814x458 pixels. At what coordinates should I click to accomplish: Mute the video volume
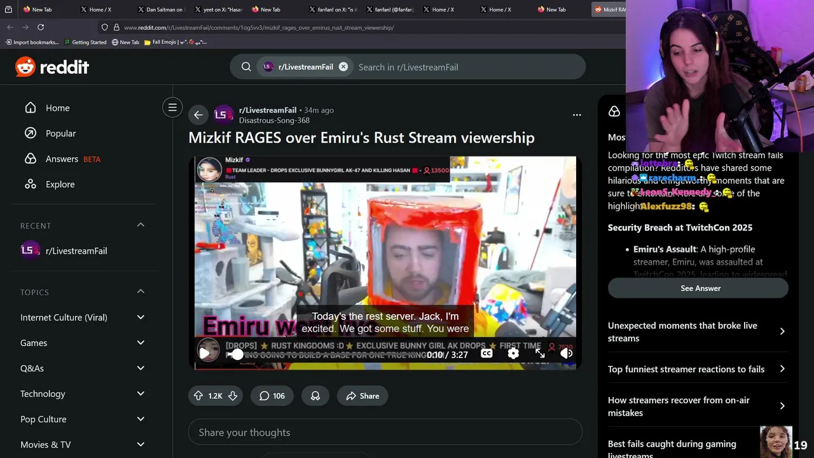tap(566, 354)
